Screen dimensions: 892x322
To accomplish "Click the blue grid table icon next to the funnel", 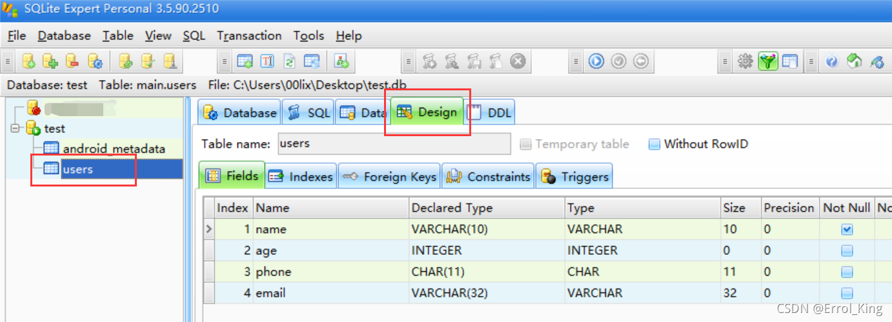I will pyautogui.click(x=789, y=61).
